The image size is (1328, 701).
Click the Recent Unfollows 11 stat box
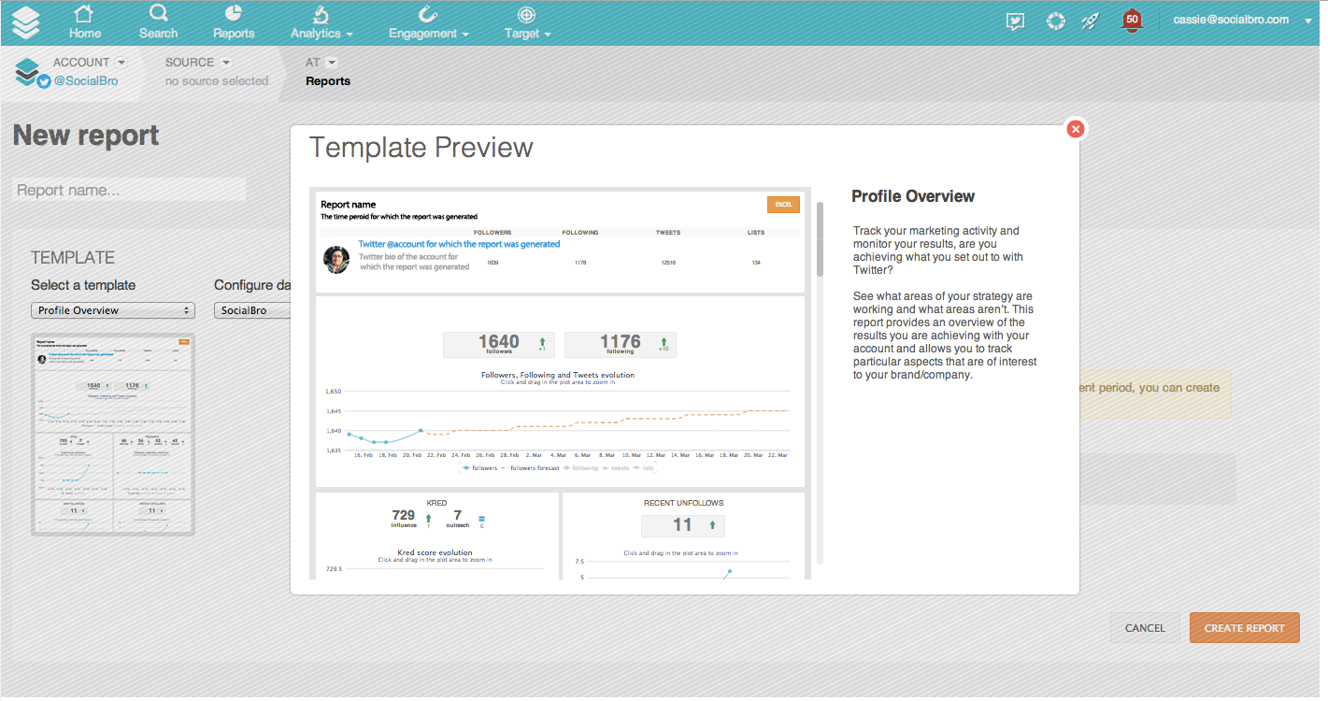pyautogui.click(x=682, y=525)
